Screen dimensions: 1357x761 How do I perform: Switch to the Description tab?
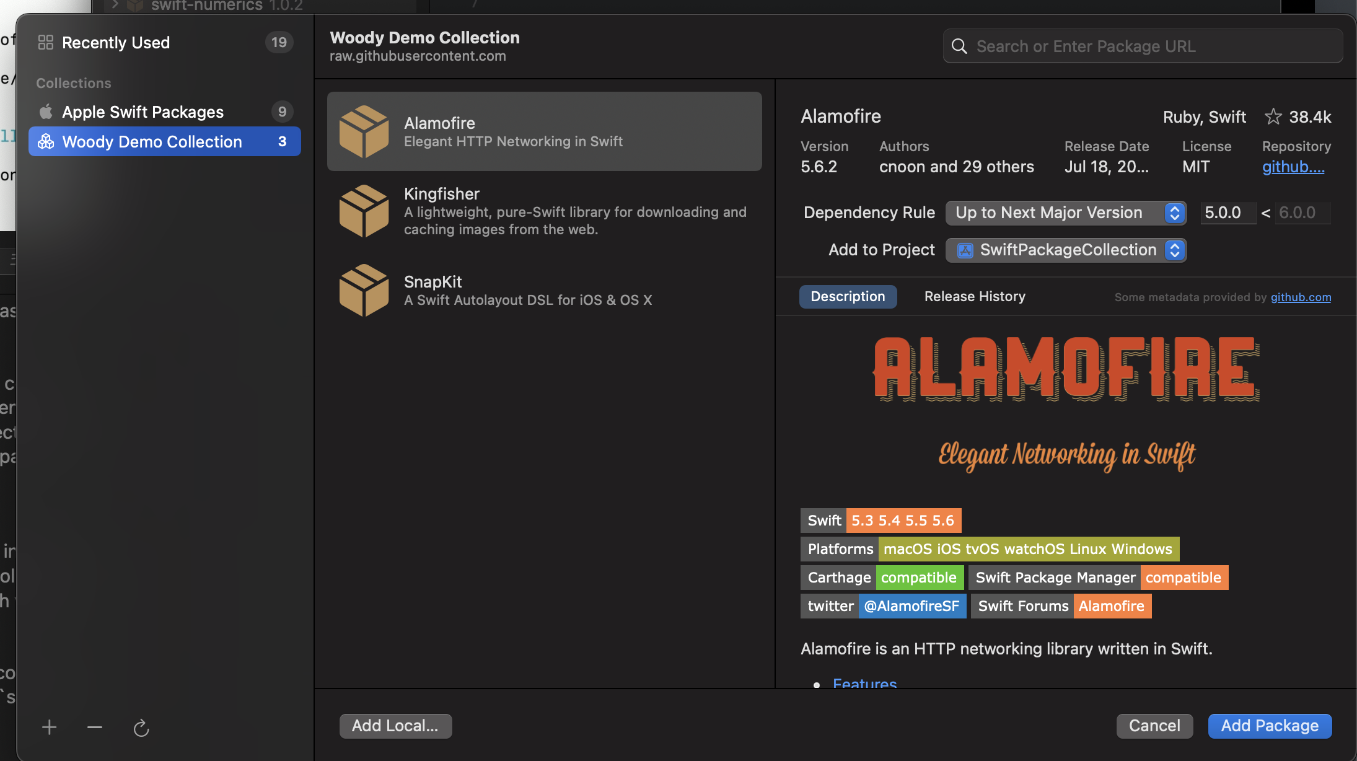tap(848, 296)
